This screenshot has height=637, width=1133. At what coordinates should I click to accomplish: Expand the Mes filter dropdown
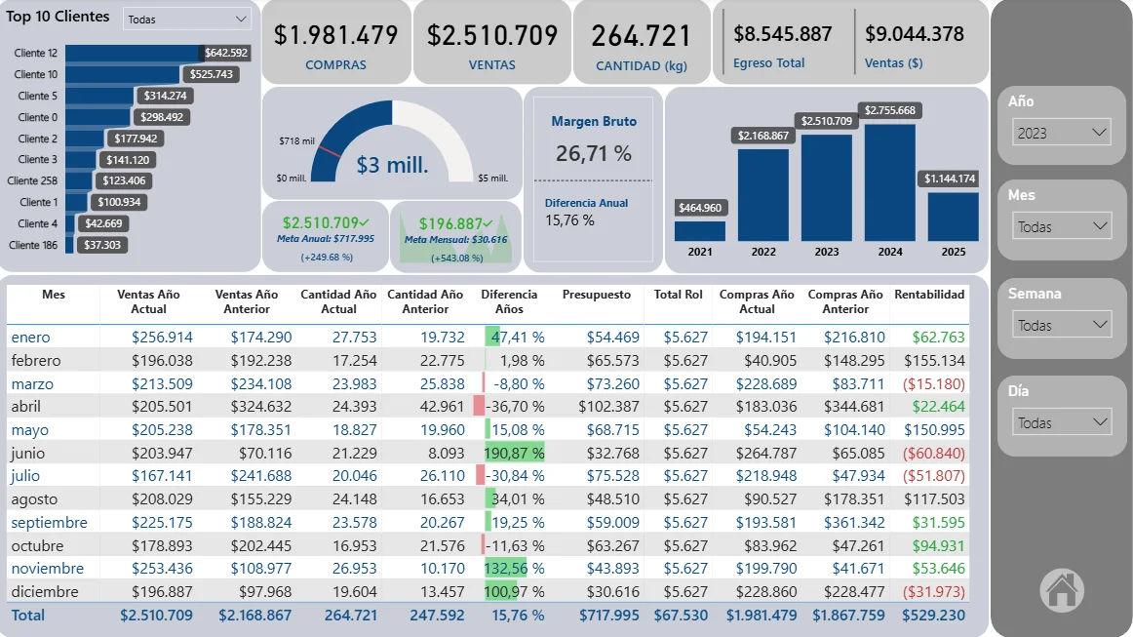click(1062, 226)
